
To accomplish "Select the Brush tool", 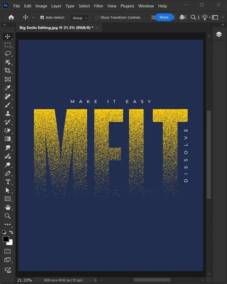I will click(x=8, y=105).
